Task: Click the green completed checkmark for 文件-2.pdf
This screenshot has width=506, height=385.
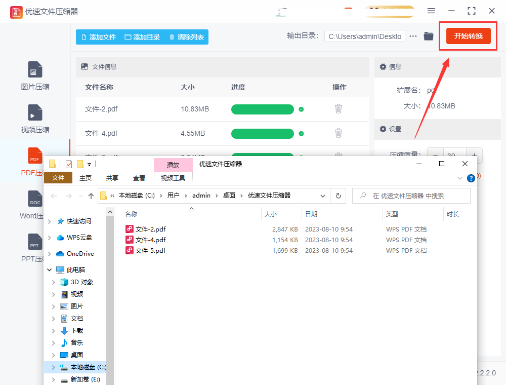Action: (301, 109)
